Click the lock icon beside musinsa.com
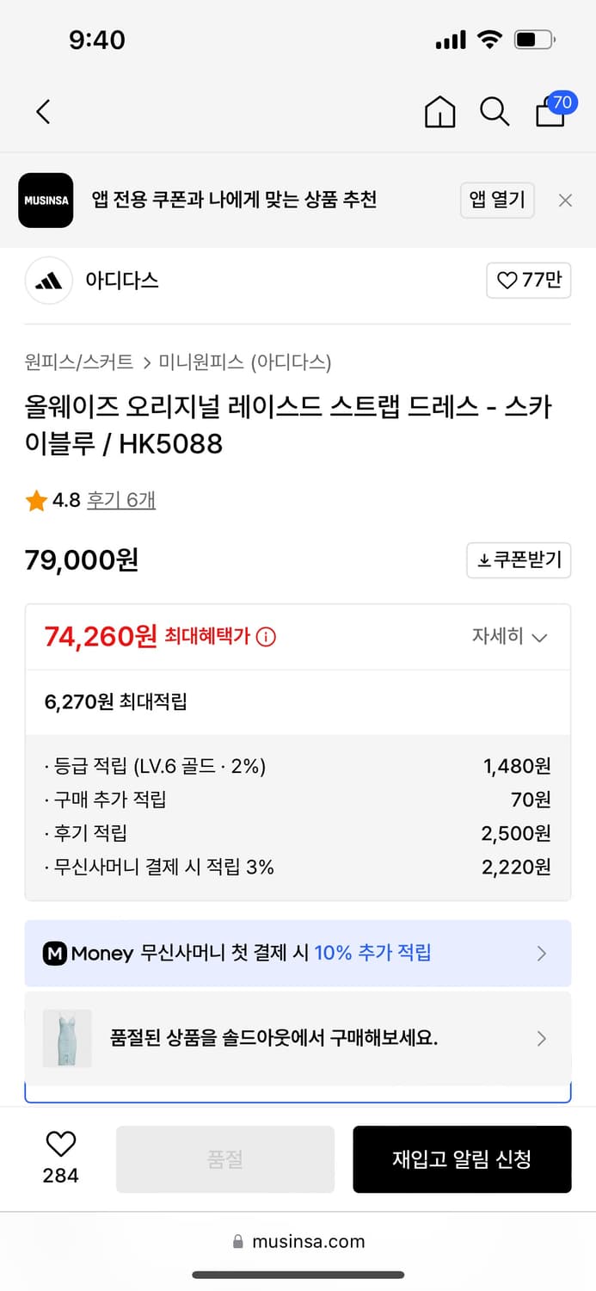596x1291 pixels. [x=237, y=1241]
